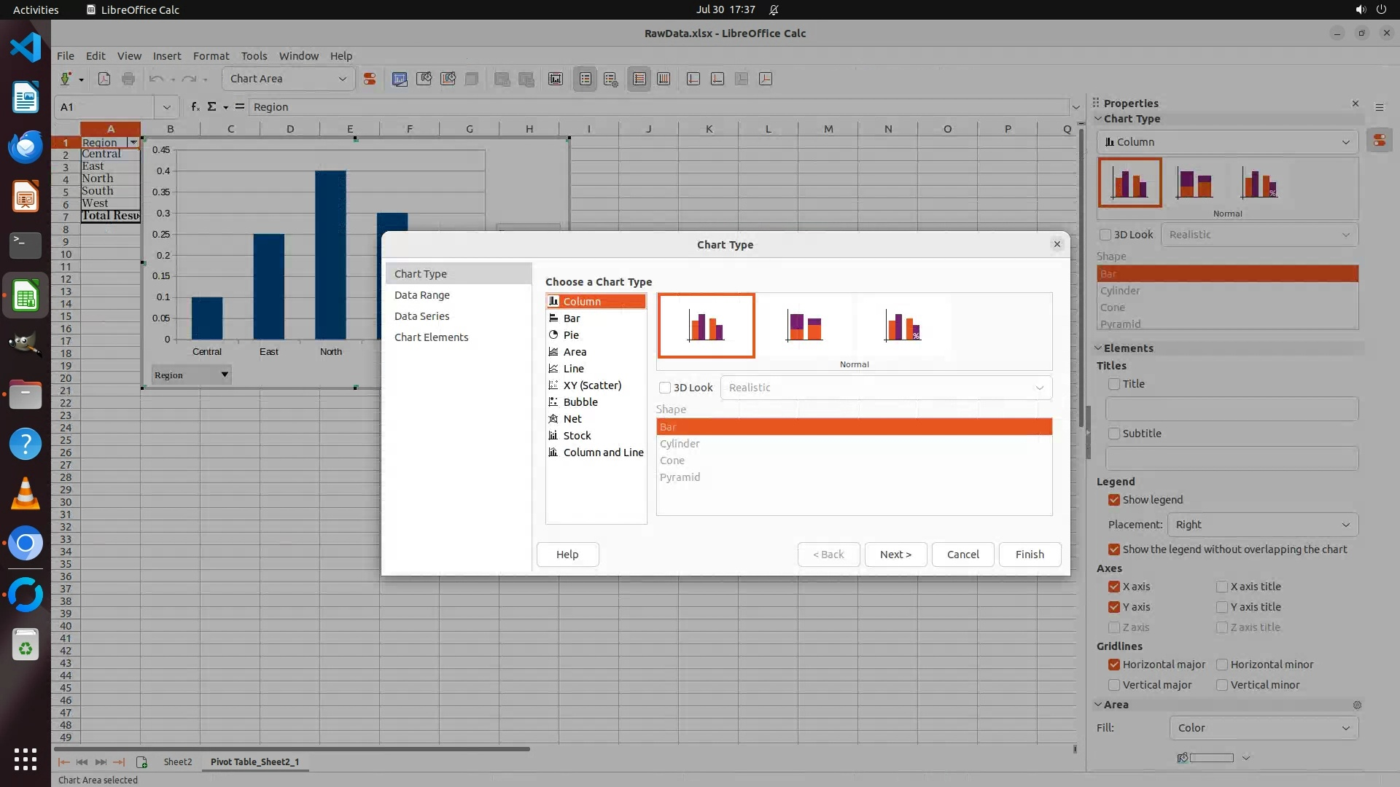Click the Next > button
Image resolution: width=1400 pixels, height=787 pixels.
[895, 555]
